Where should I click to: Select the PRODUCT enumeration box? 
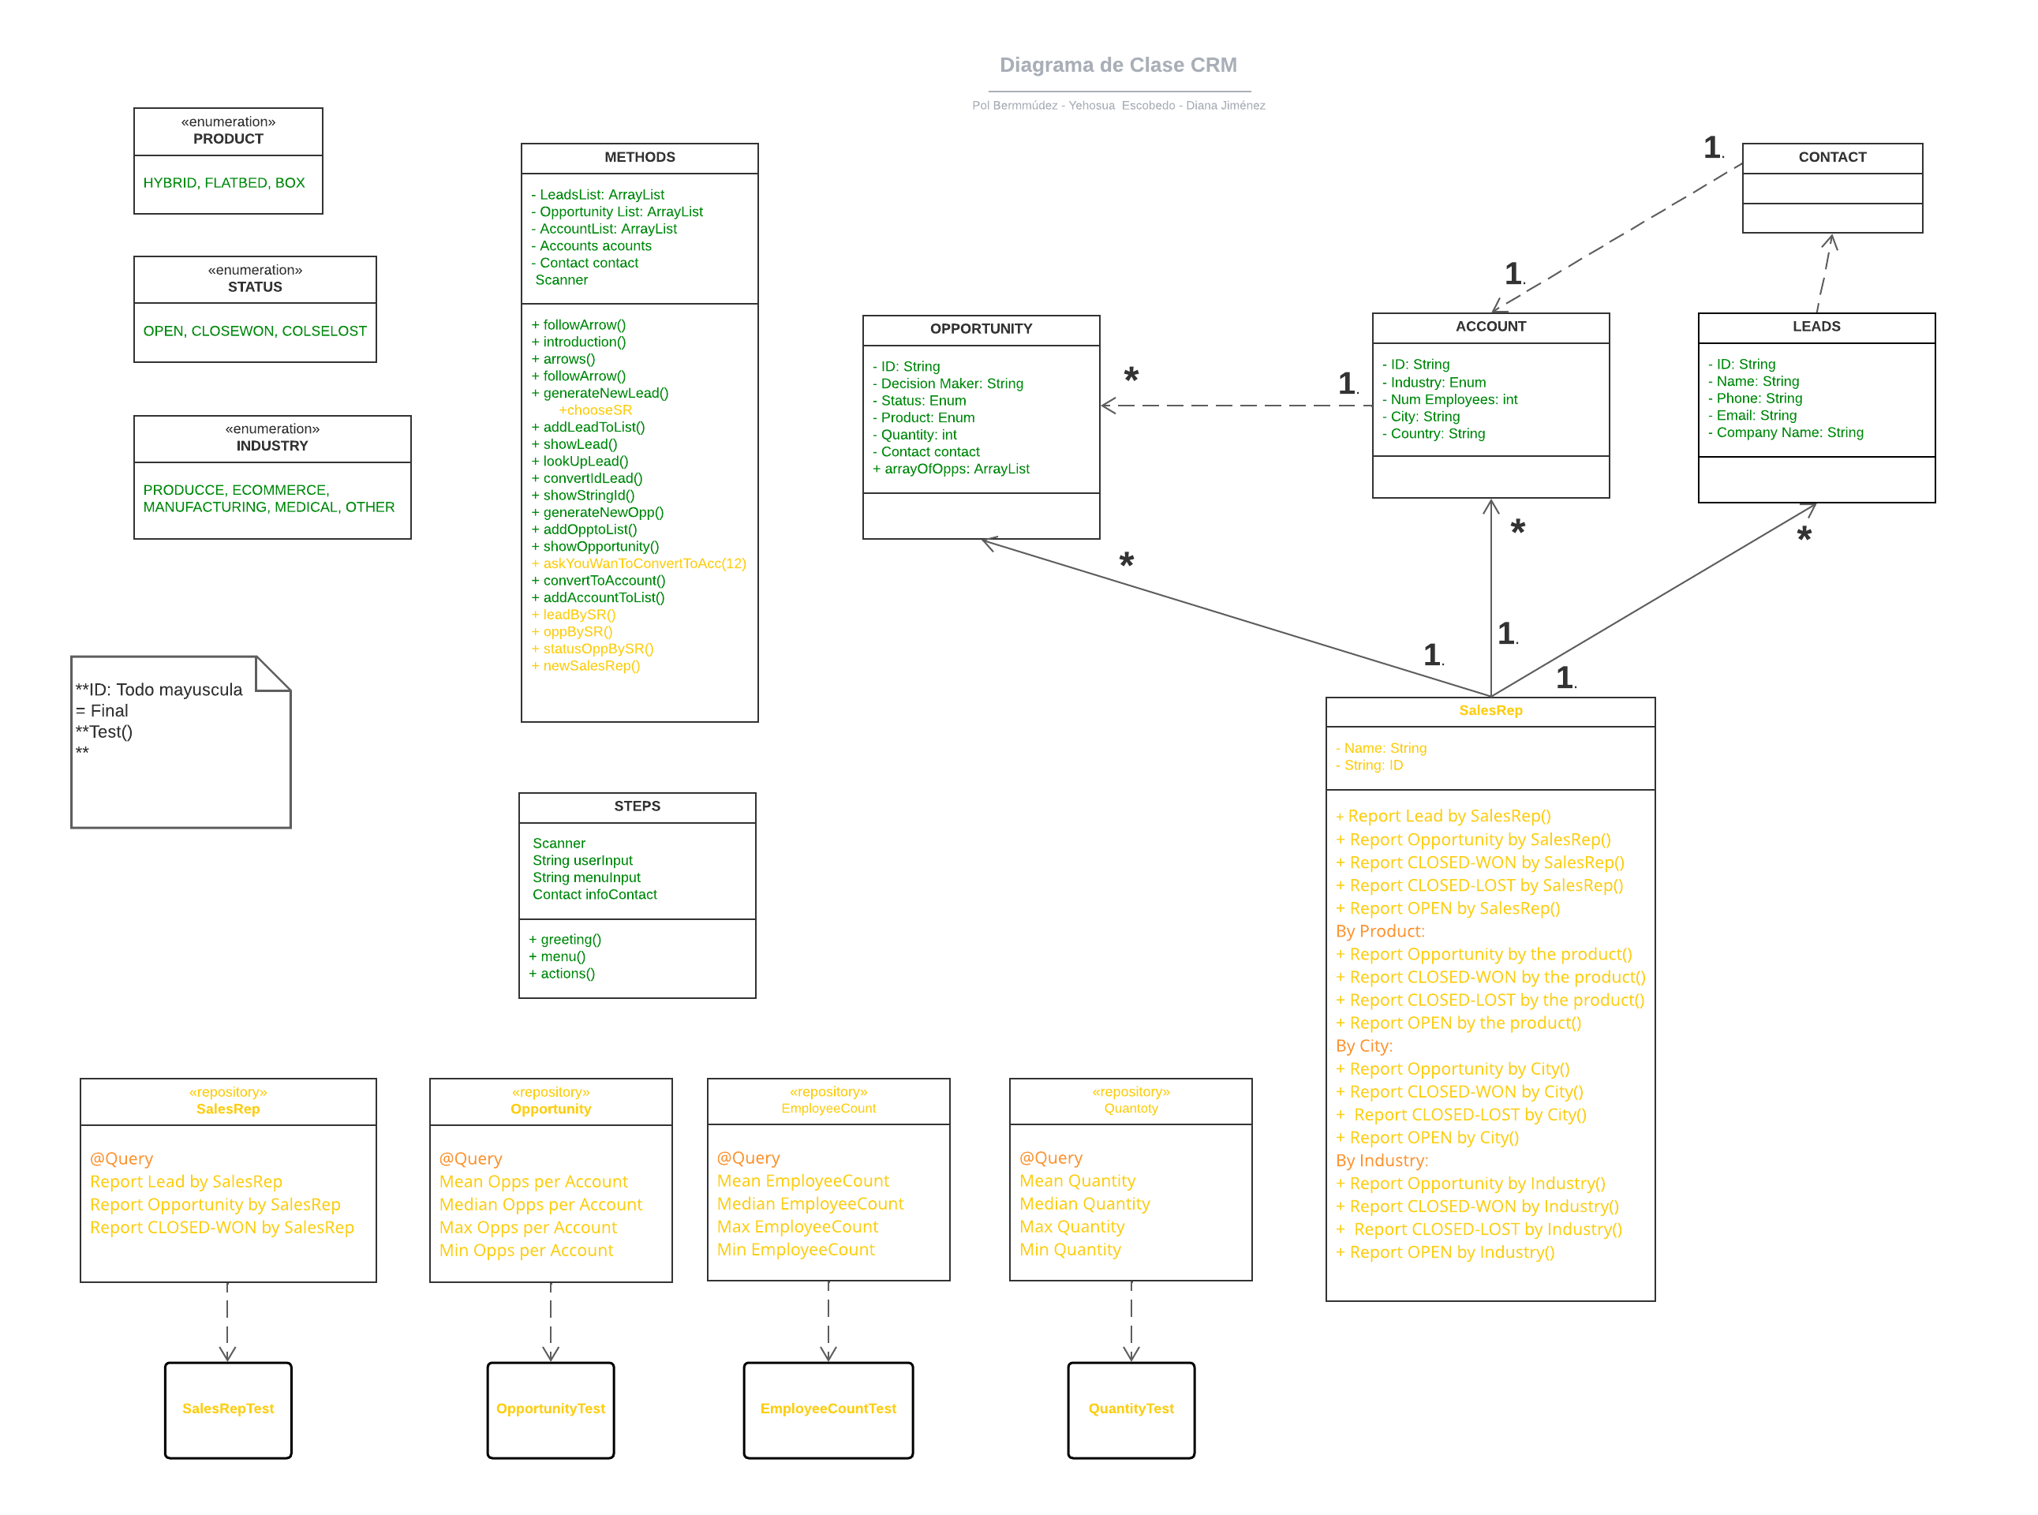pyautogui.click(x=227, y=160)
